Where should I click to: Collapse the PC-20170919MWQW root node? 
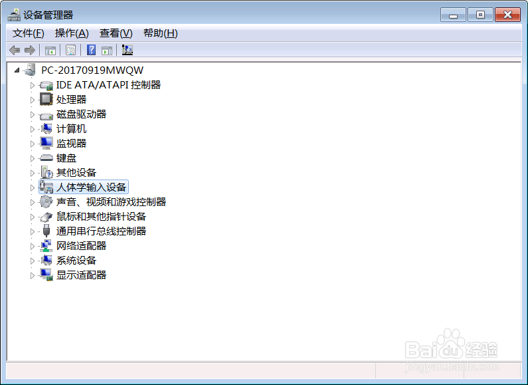click(x=17, y=70)
